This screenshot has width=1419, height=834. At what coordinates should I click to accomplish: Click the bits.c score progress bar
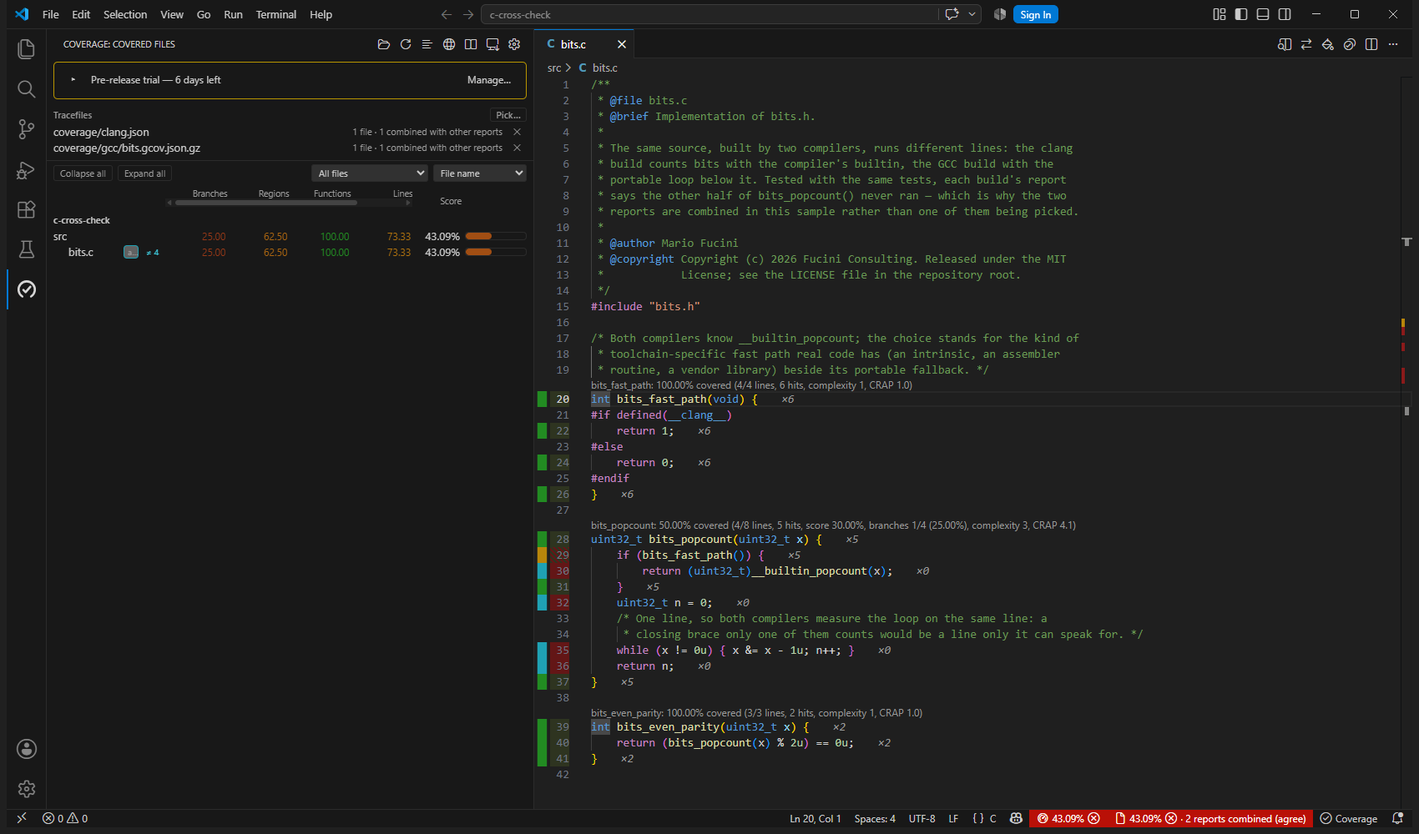[x=496, y=252]
